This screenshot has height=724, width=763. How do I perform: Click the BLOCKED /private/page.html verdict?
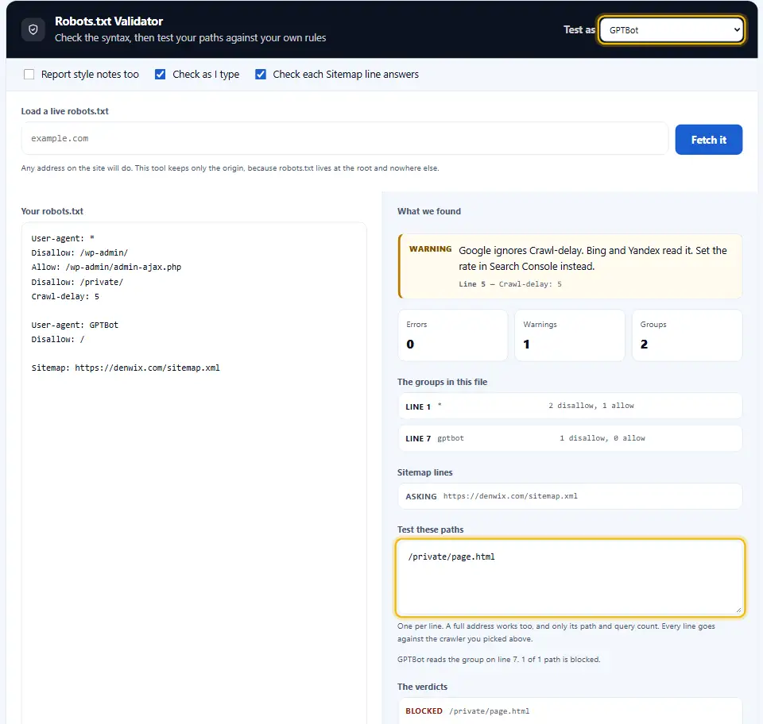[570, 711]
